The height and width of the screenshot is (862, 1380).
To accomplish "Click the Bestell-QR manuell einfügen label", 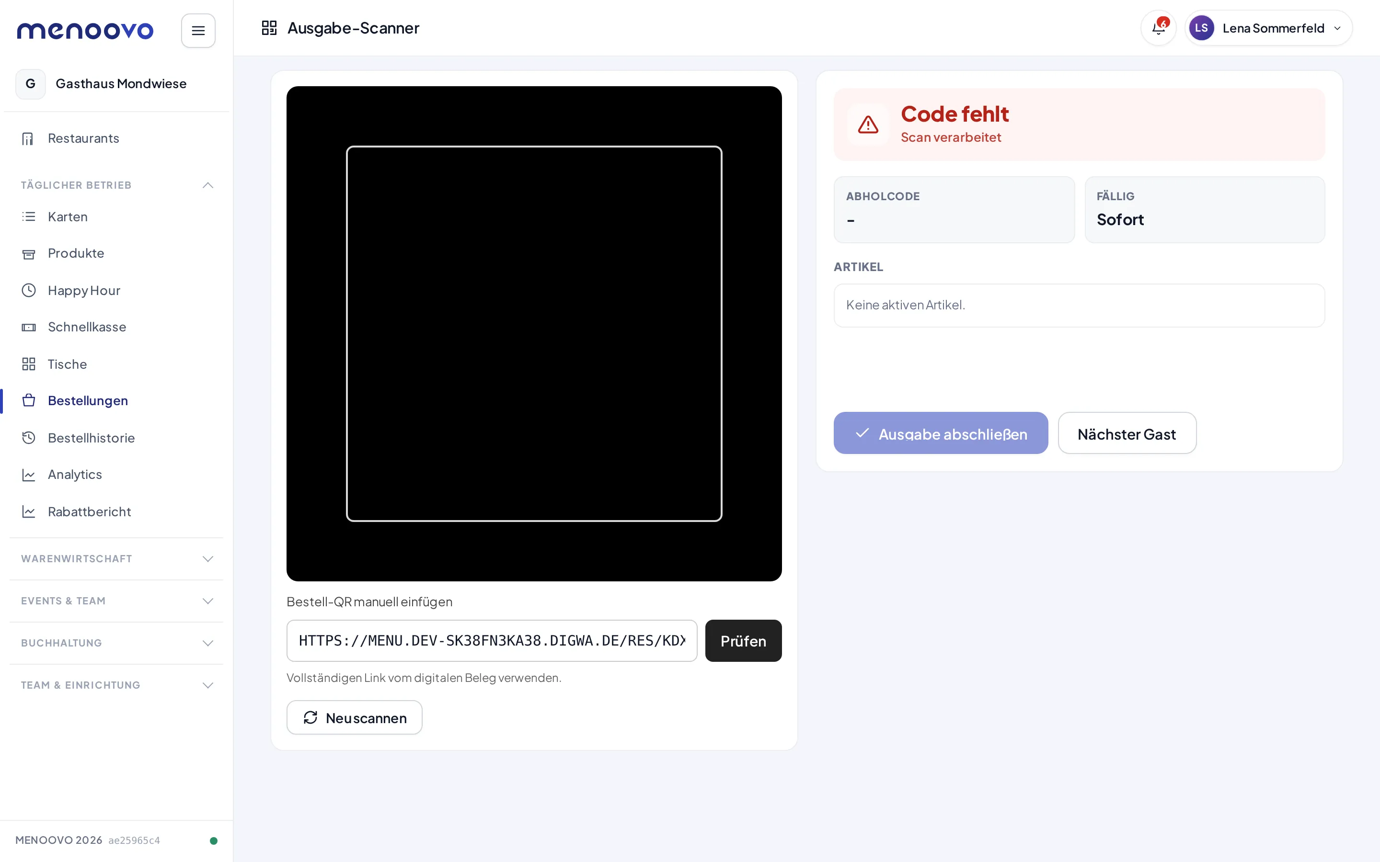I will [369, 602].
